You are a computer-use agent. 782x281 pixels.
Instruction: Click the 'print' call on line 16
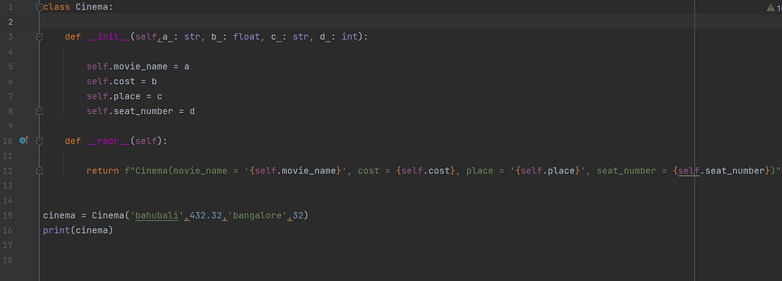(x=57, y=230)
